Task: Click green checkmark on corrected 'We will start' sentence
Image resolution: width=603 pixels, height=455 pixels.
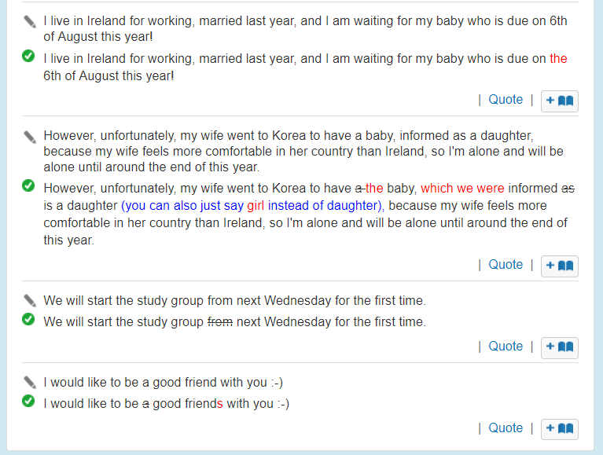Action: click(x=28, y=319)
